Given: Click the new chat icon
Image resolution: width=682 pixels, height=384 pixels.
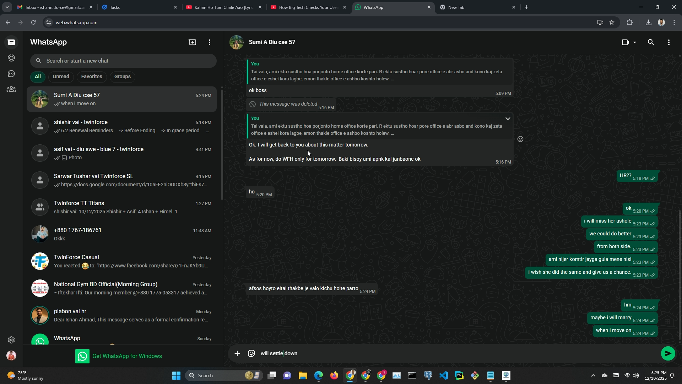Looking at the screenshot, I should (192, 42).
